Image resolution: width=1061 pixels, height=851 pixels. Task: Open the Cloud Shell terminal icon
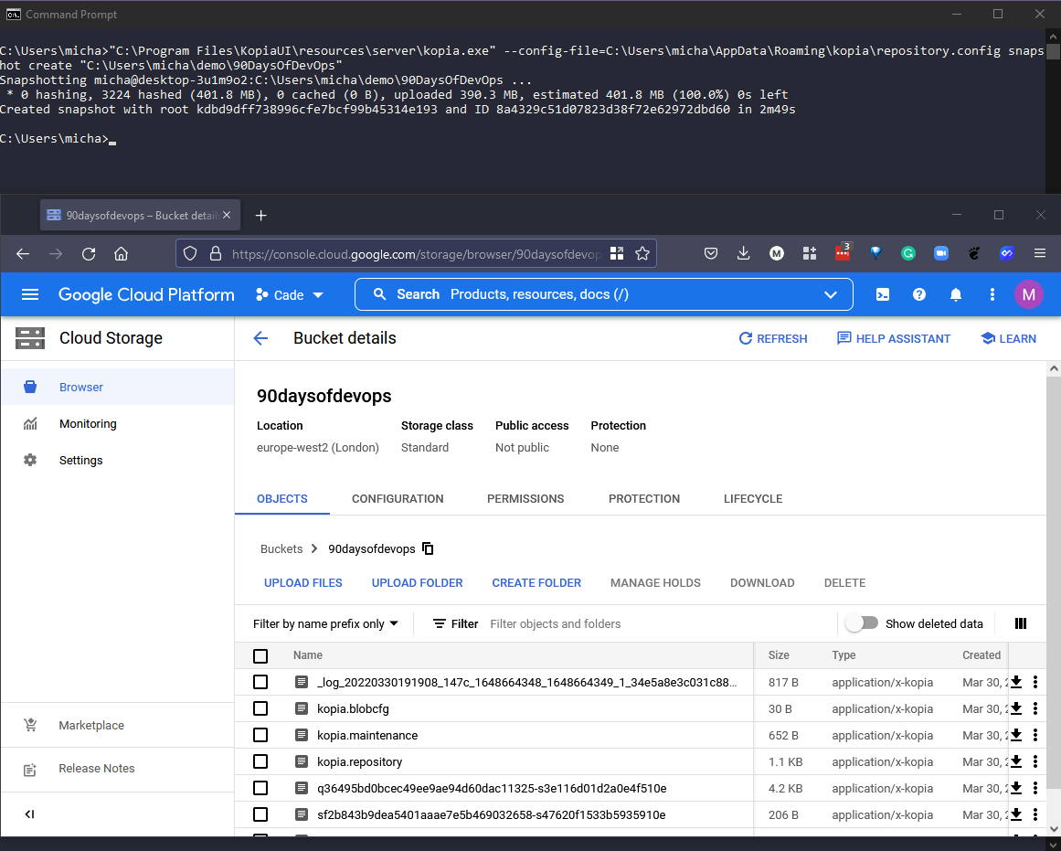click(x=883, y=294)
